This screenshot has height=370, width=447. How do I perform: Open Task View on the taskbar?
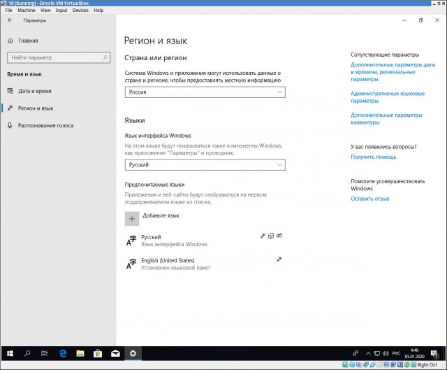[45, 353]
